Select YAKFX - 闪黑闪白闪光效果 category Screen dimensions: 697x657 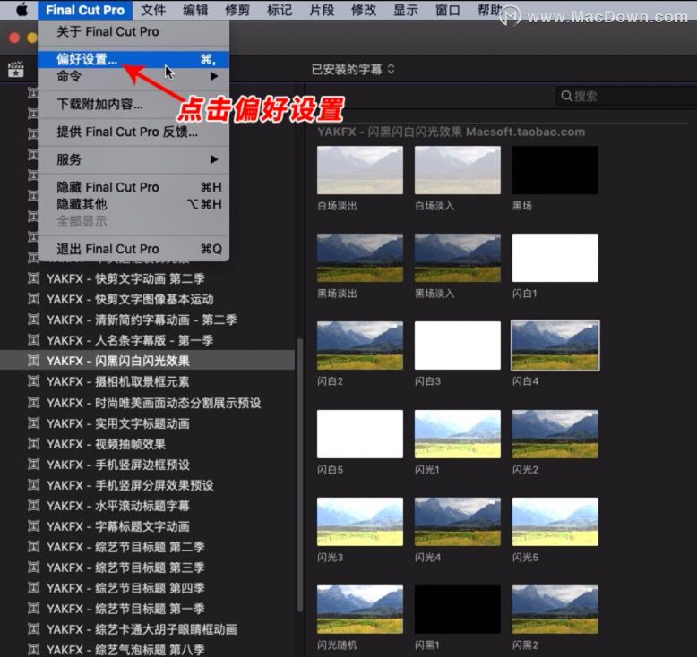point(147,360)
